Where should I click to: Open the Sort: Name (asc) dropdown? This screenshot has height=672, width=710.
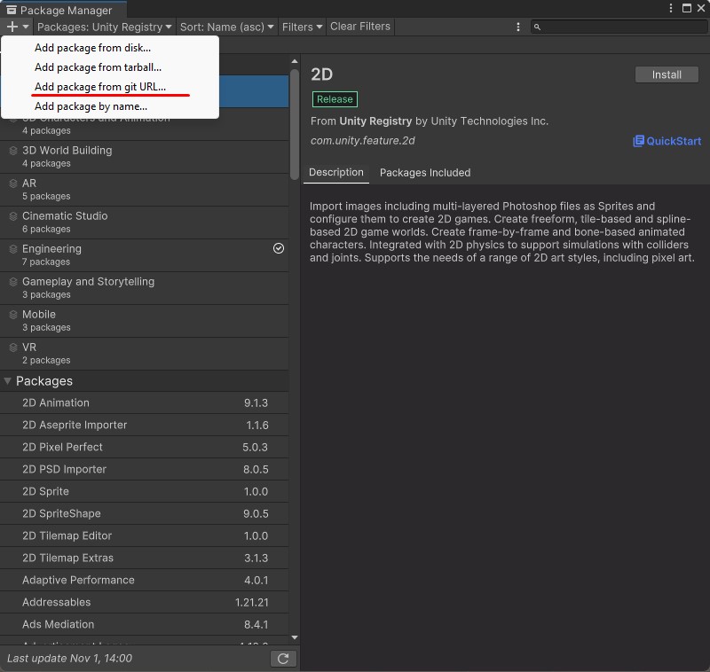226,27
